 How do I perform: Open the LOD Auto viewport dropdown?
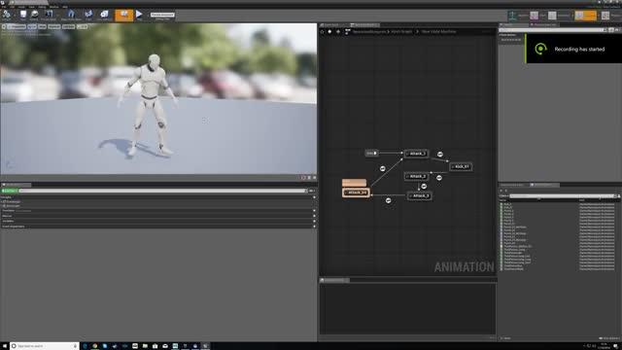point(69,26)
